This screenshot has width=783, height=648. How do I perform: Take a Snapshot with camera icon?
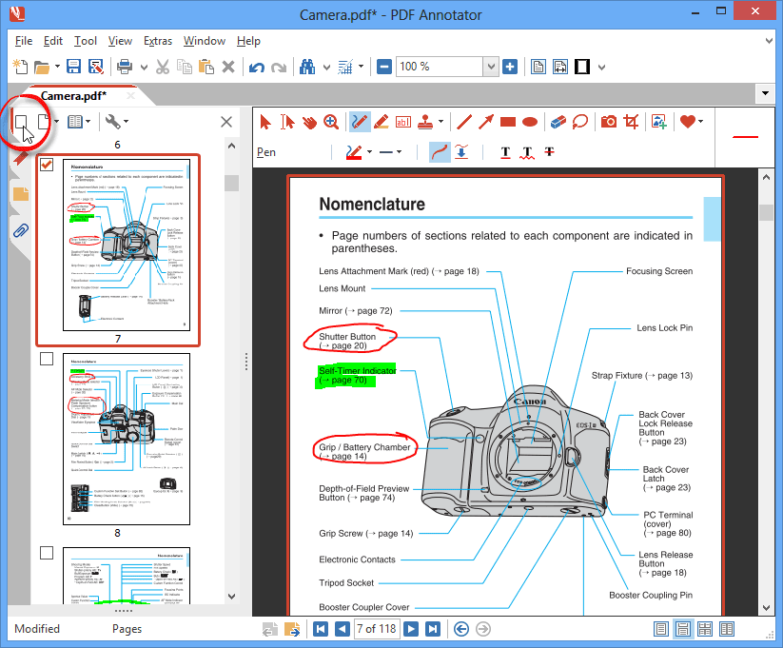(x=608, y=122)
